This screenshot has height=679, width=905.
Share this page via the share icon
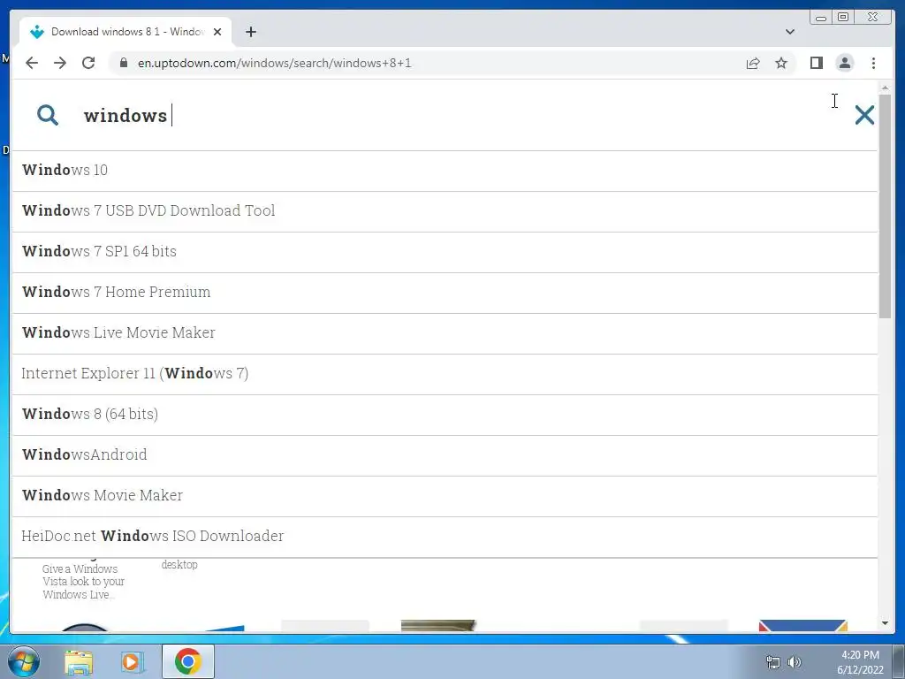753,63
